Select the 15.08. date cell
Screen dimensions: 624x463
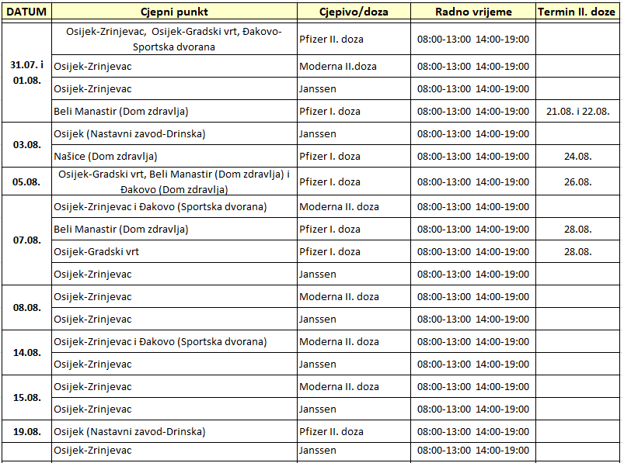[x=26, y=398]
